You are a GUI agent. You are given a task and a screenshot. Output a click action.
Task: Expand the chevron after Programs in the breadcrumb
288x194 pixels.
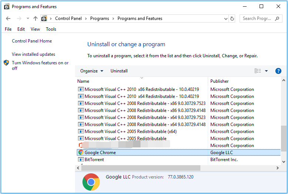pos(113,19)
